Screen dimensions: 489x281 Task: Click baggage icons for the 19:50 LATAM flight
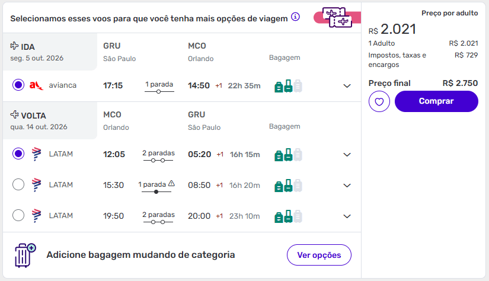[288, 216]
